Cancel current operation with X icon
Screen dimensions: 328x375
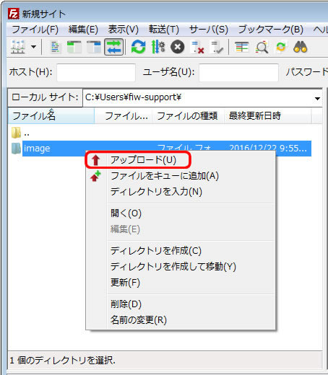point(178,47)
